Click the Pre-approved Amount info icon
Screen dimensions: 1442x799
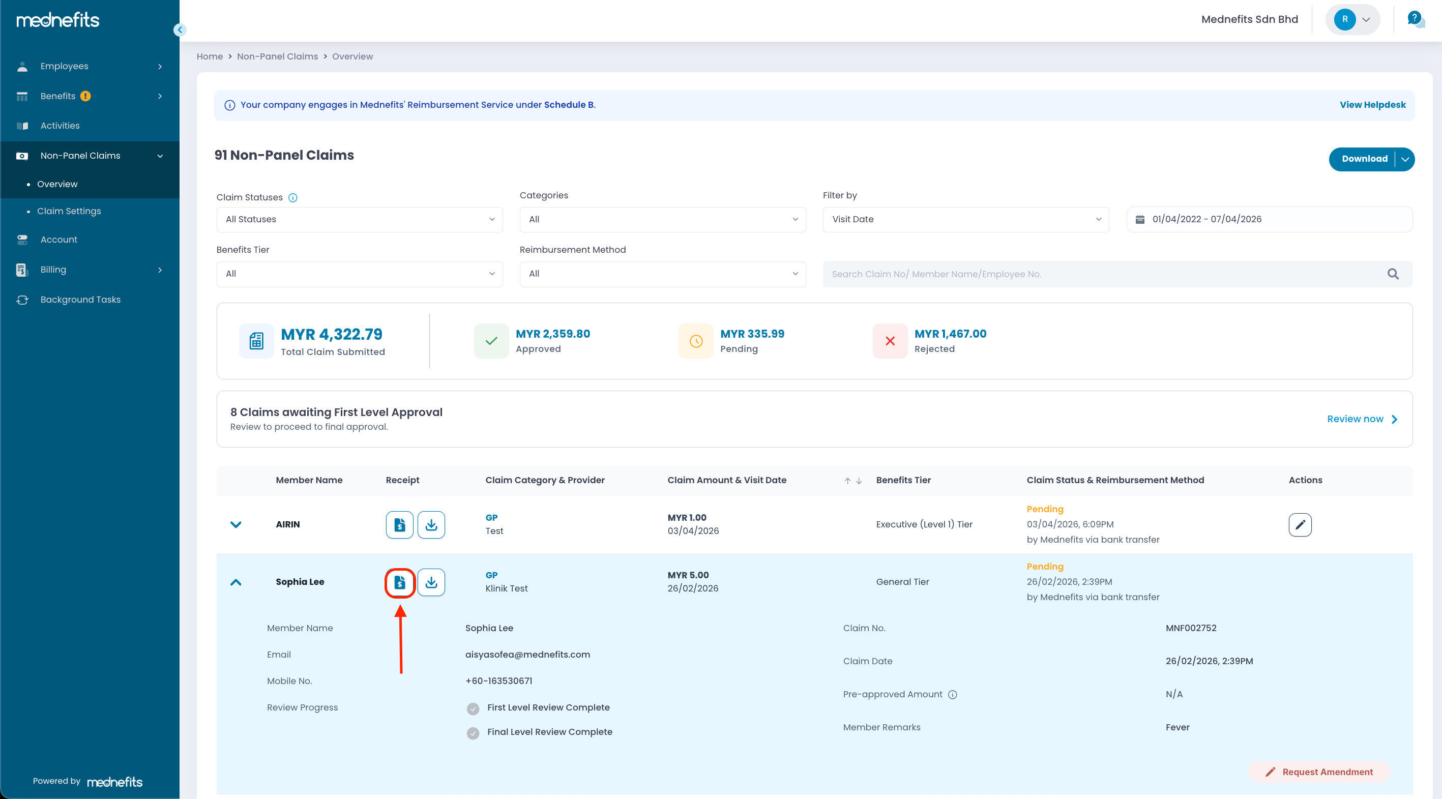coord(953,694)
